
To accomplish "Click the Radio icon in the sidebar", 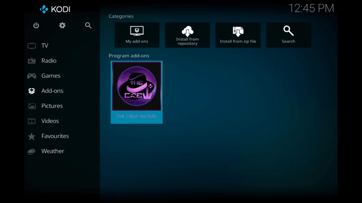I will tap(32, 61).
